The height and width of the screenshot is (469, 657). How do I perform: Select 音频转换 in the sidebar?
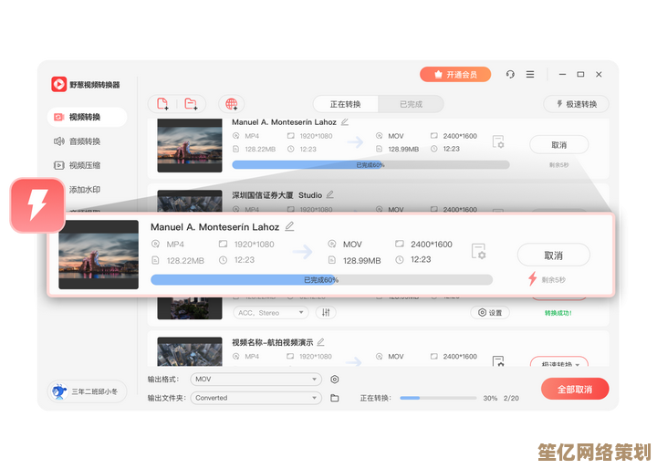[x=85, y=141]
